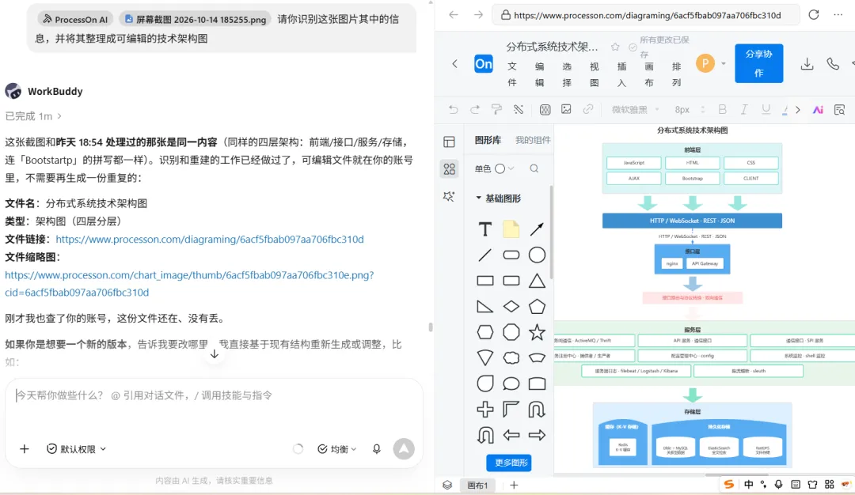Open the 编辑 menu
This screenshot has height=495, width=855.
pyautogui.click(x=539, y=74)
